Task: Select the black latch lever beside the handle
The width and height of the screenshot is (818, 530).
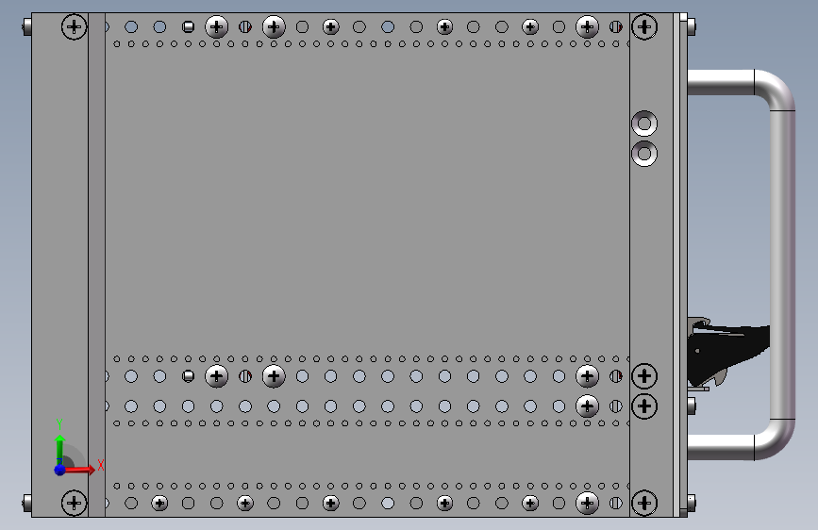Action: click(728, 353)
